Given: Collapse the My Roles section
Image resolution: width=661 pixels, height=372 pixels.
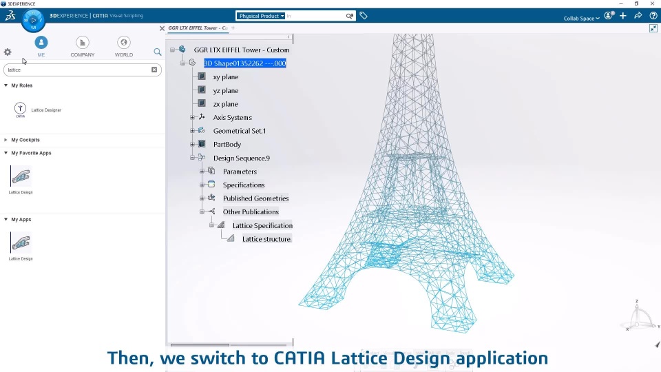Looking at the screenshot, I should point(6,85).
